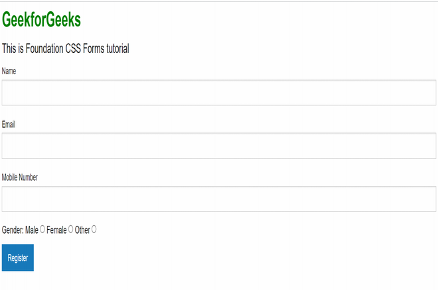Click the 'Female' text label
Screen dimensions: 438x290
pos(56,230)
